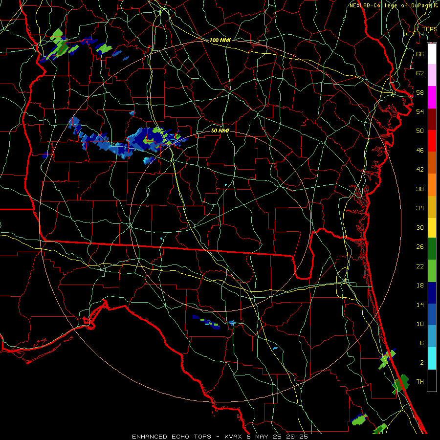Click the legend value '14'
This screenshot has width=440, height=440.
click(x=420, y=305)
